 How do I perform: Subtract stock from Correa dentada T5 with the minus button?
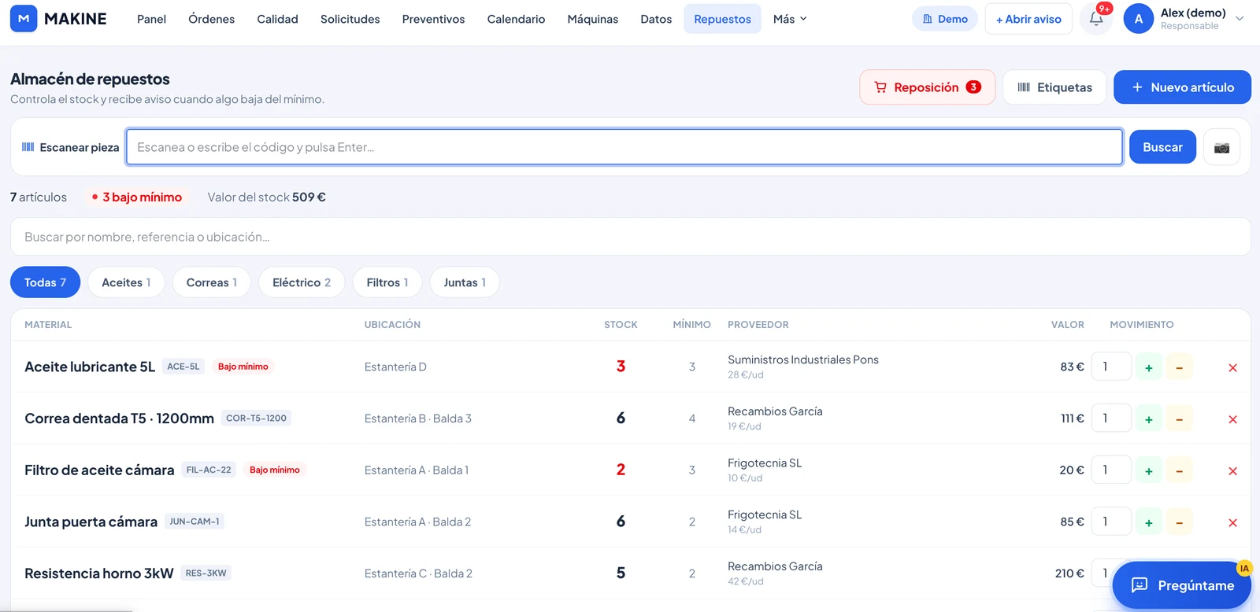[x=1179, y=419]
